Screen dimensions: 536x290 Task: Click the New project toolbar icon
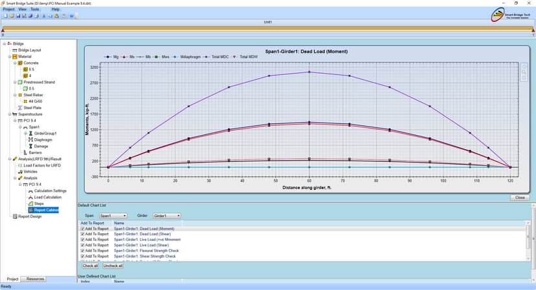[x=5, y=16]
